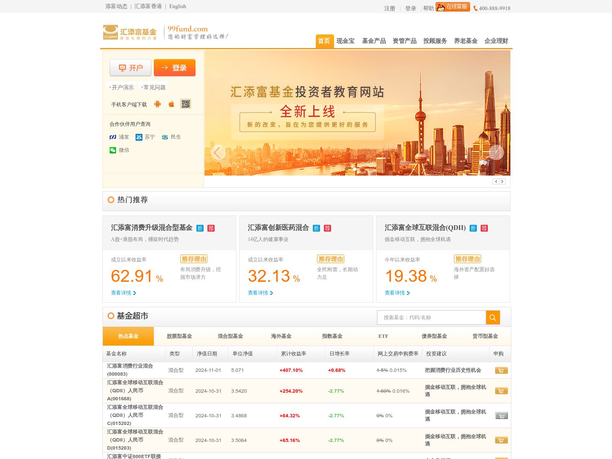This screenshot has width=612, height=459.
Task: Click the 汇添富基金 logo
Action: click(x=130, y=32)
